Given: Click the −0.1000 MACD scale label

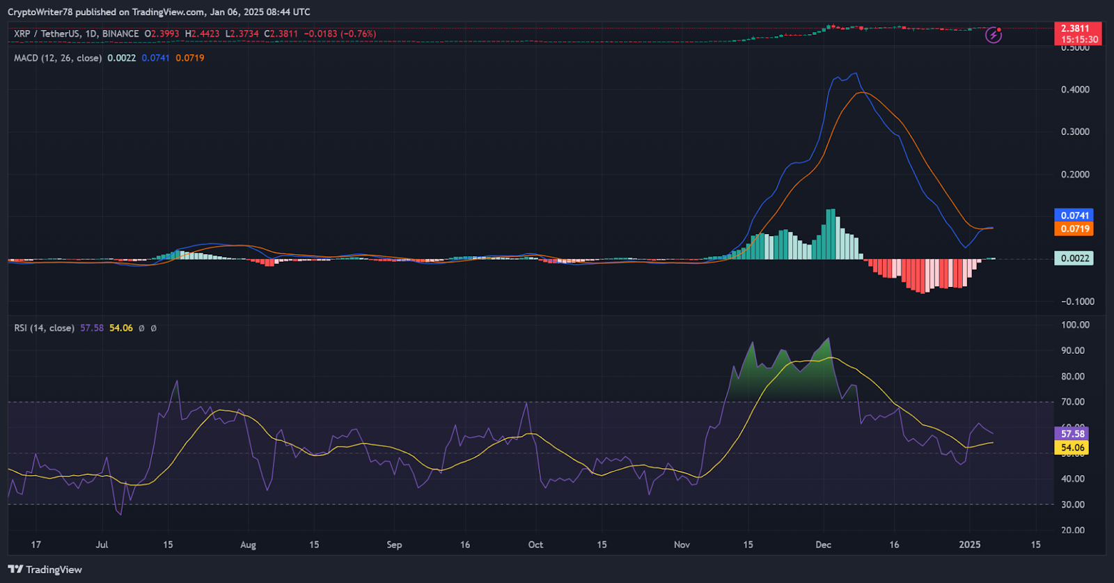Looking at the screenshot, I should (x=1077, y=301).
